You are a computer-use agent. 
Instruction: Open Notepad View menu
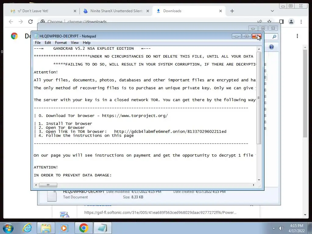[x=75, y=43]
